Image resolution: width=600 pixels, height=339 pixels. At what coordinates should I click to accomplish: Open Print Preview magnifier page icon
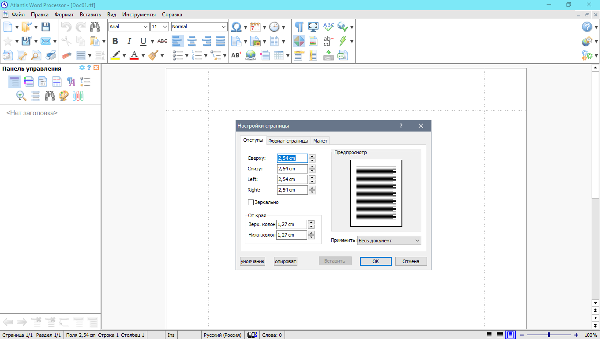tap(36, 55)
